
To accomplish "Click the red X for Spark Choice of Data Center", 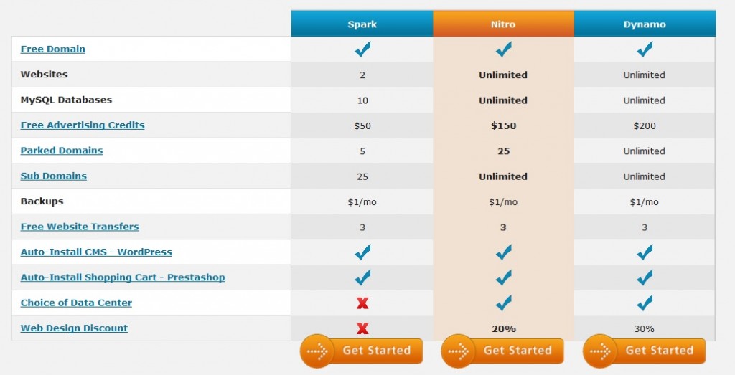I will tap(362, 303).
